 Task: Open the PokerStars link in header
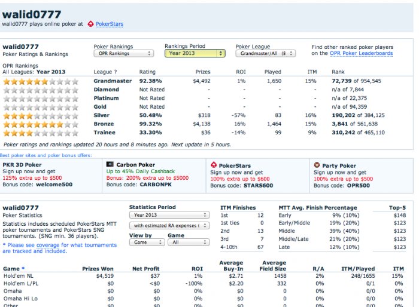(110, 24)
